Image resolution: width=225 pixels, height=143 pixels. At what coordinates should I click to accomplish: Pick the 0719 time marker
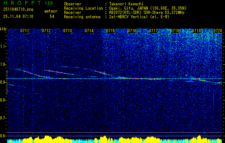point(196,31)
